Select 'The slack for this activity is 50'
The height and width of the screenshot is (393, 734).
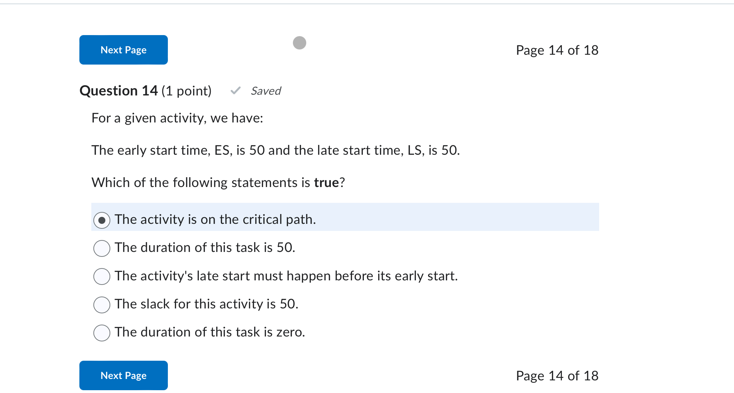[x=101, y=305]
